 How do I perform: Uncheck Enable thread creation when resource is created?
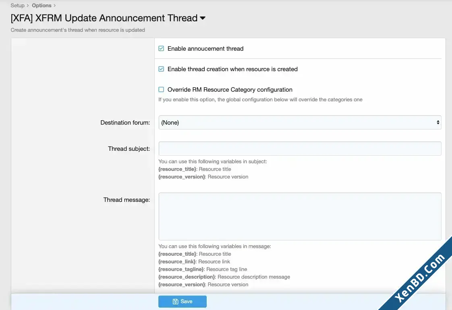click(x=161, y=69)
